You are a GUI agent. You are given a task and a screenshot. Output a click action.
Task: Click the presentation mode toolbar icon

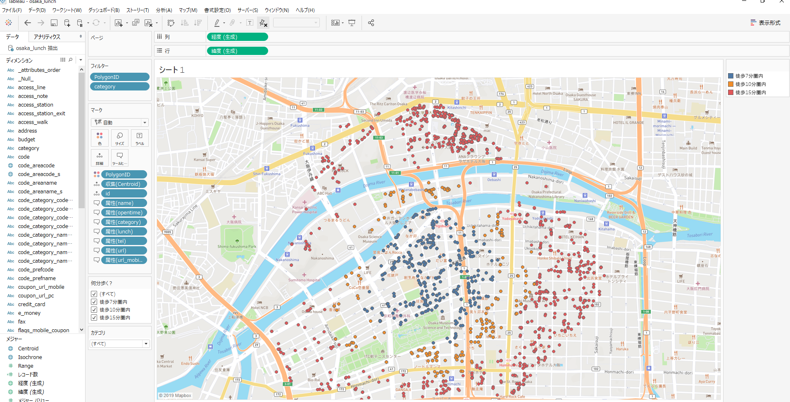352,23
